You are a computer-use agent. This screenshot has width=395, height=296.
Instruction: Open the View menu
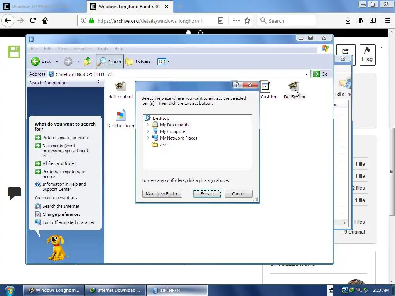[62, 49]
